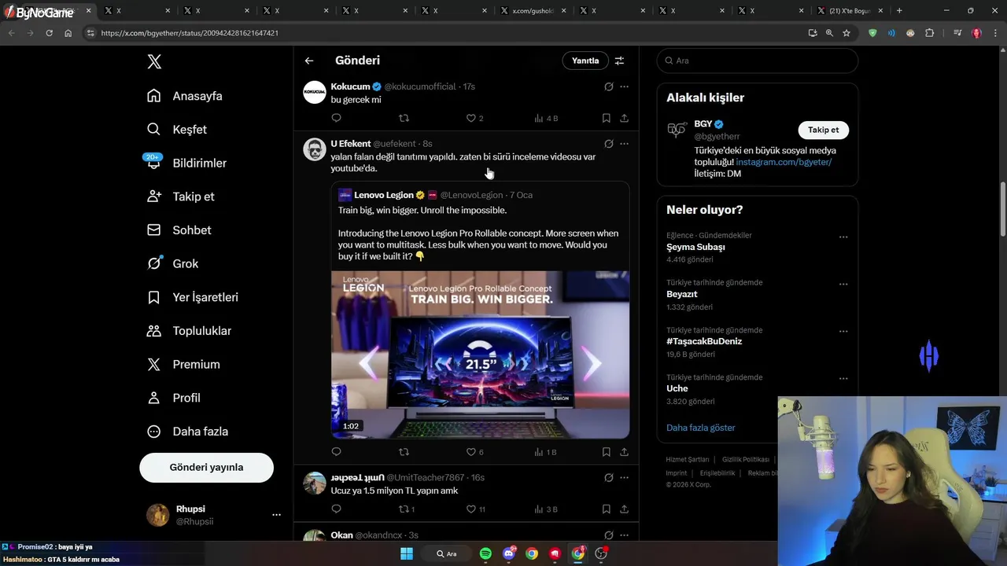1007x566 pixels.
Task: Click Daha fazla göster link
Action: point(701,428)
